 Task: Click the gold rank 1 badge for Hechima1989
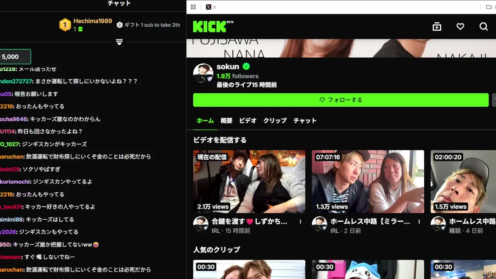tap(65, 25)
